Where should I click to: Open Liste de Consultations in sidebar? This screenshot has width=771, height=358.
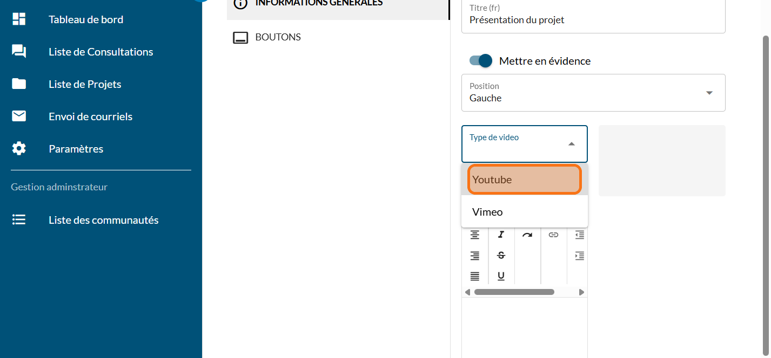pos(100,52)
